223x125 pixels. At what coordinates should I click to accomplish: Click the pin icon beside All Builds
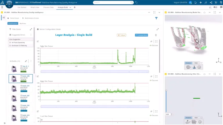[x=26, y=61]
